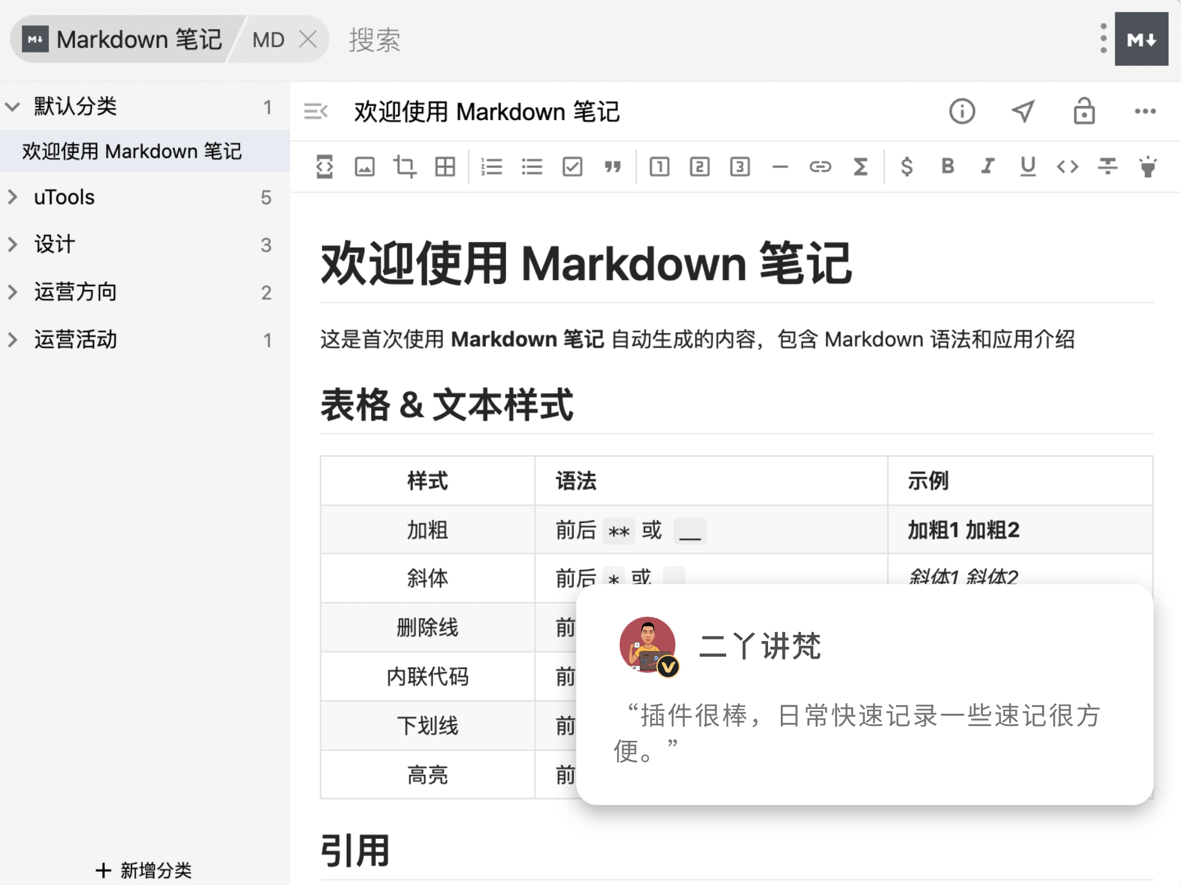Toggle the note lock icon

1084,111
